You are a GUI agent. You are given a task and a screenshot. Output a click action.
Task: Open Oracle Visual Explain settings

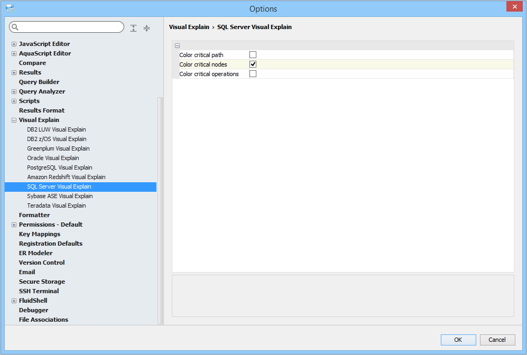tap(53, 158)
